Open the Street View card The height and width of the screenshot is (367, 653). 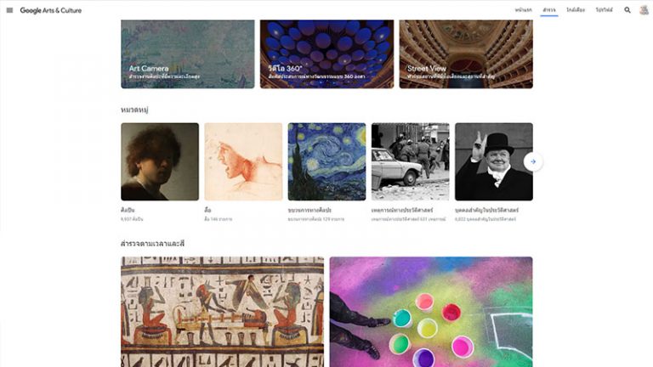point(466,54)
